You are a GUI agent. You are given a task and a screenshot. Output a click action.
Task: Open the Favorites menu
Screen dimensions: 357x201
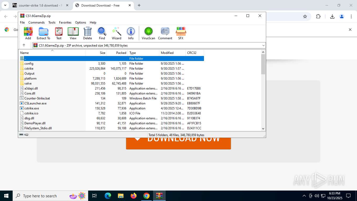click(x=65, y=23)
